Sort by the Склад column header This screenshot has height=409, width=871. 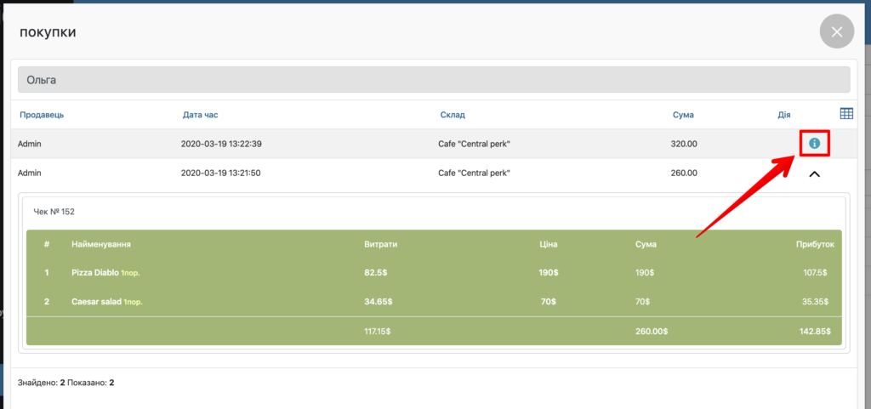pos(452,115)
